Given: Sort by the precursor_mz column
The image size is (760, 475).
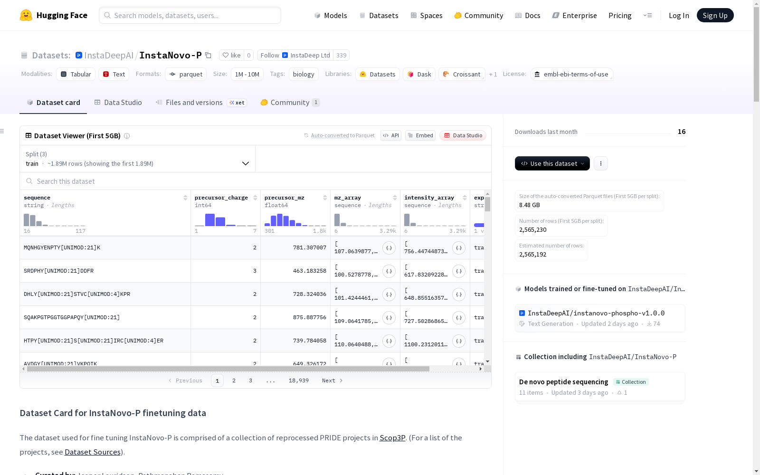Looking at the screenshot, I should coord(325,198).
